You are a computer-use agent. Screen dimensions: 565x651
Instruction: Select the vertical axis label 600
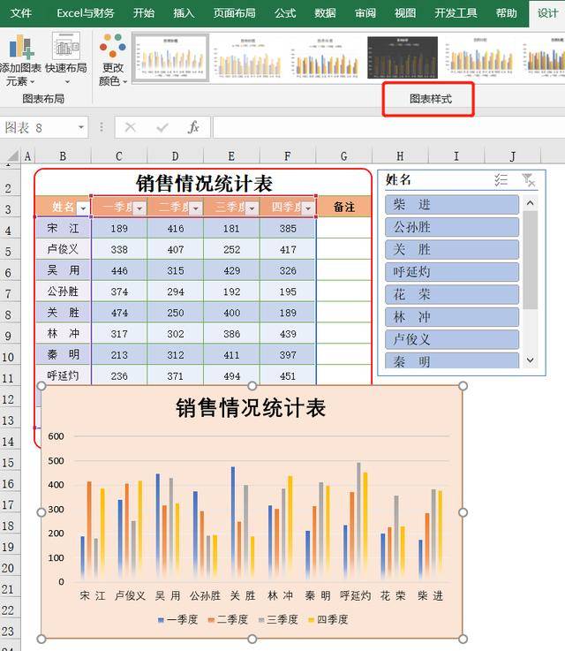coord(56,436)
